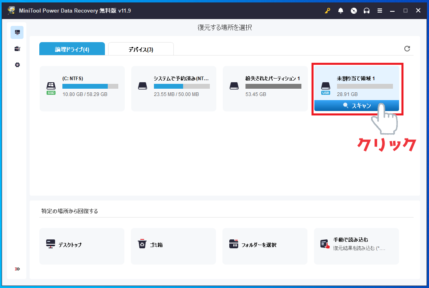Click the bootable media disc icon

(354, 11)
